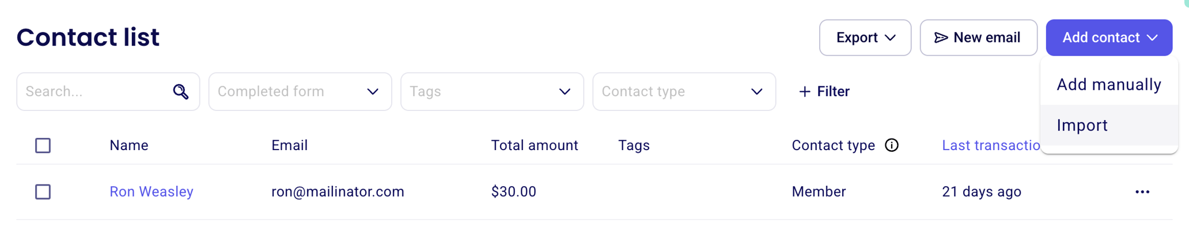Click the Total amount column header
Viewport: 1189px width, 230px height.
coord(534,145)
